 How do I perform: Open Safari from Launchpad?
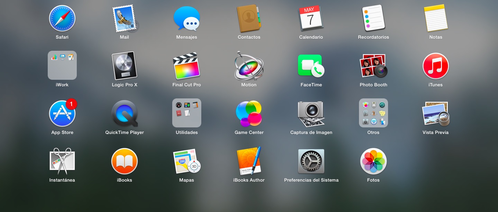point(62,18)
